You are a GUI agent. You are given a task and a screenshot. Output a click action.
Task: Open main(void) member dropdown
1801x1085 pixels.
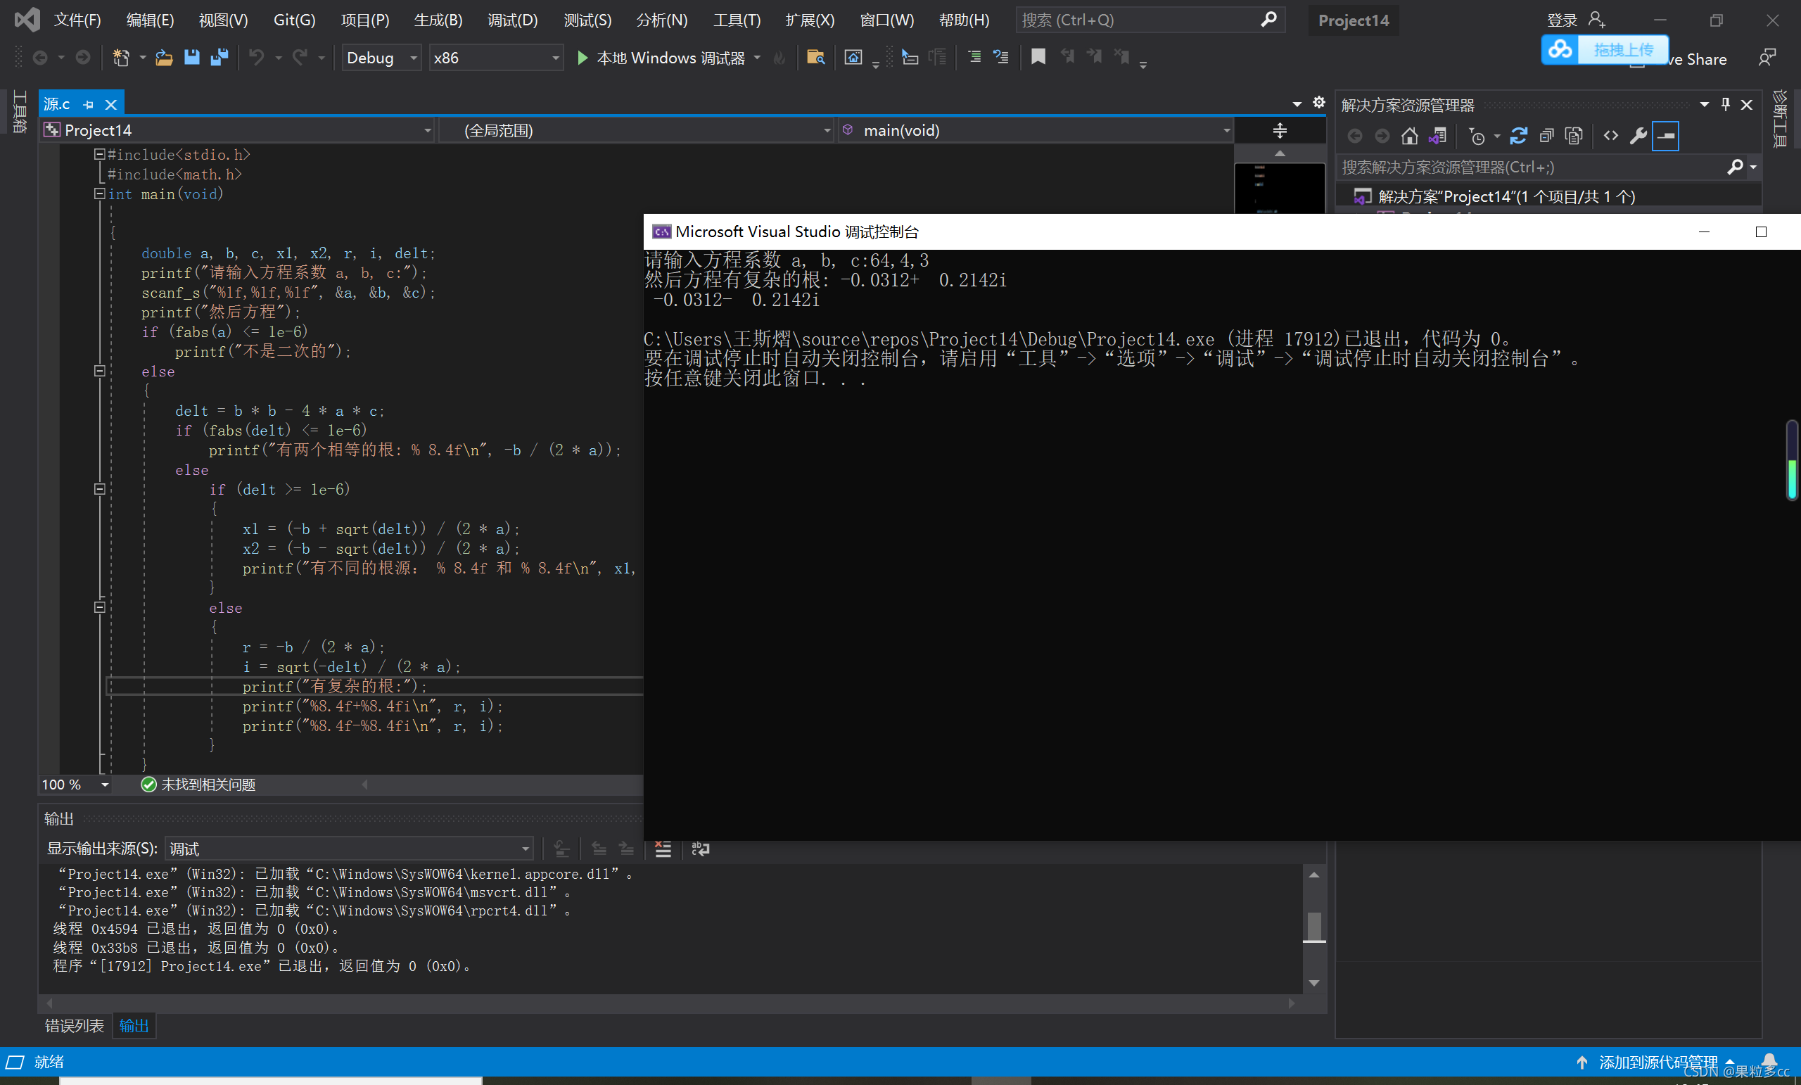tap(1035, 130)
